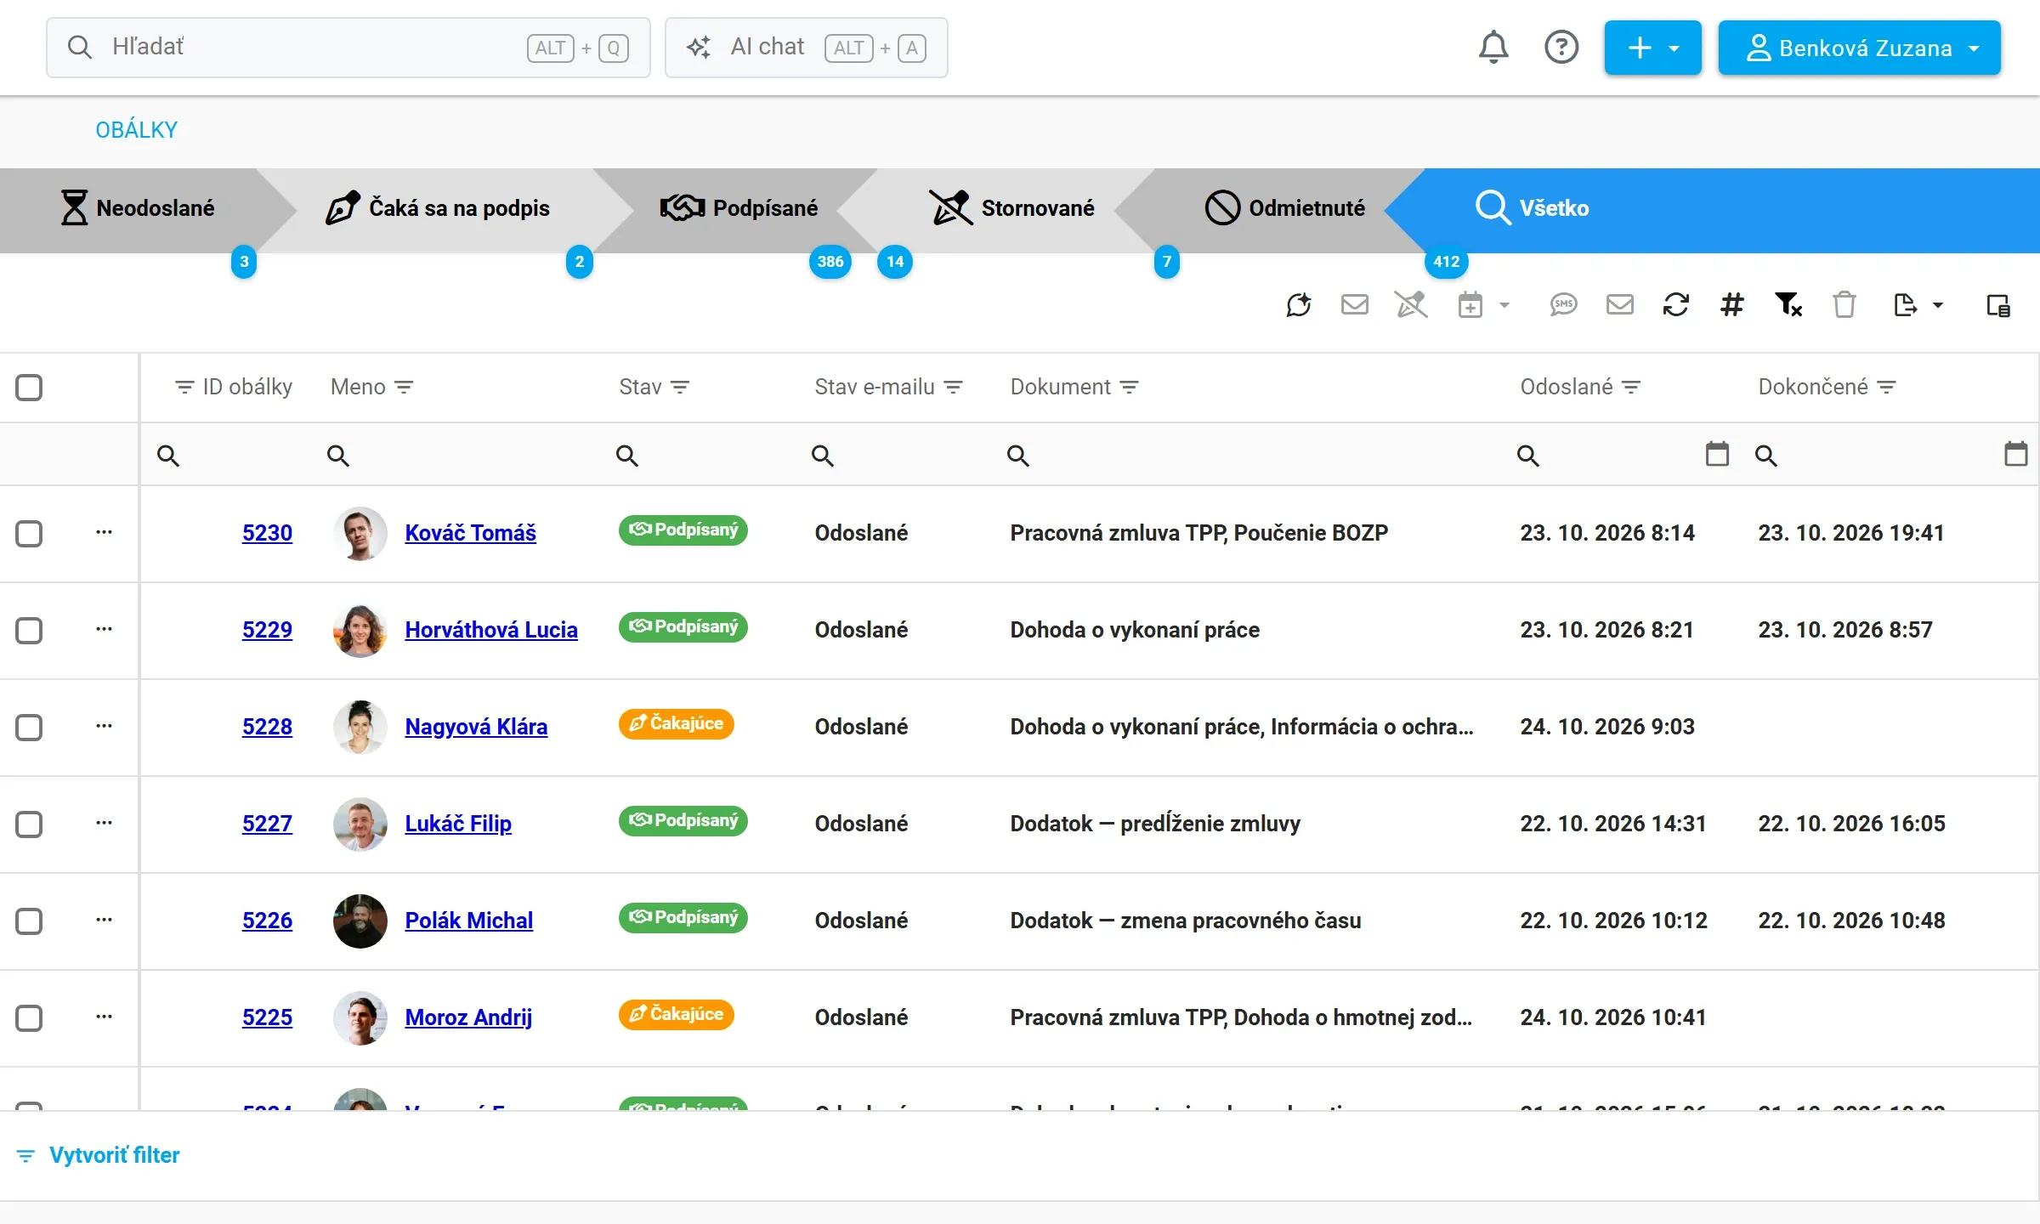This screenshot has width=2040, height=1224.
Task: Click the trash delete icon
Action: click(x=1844, y=304)
